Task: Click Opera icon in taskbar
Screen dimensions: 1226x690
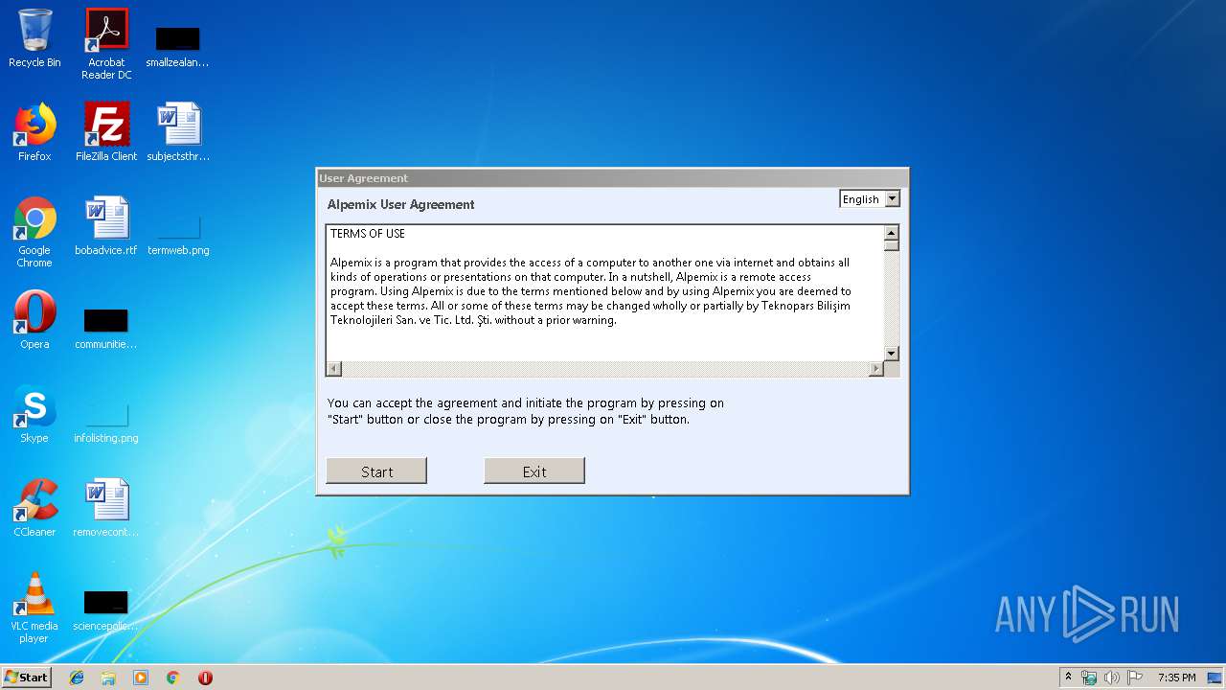Action: [x=205, y=678]
